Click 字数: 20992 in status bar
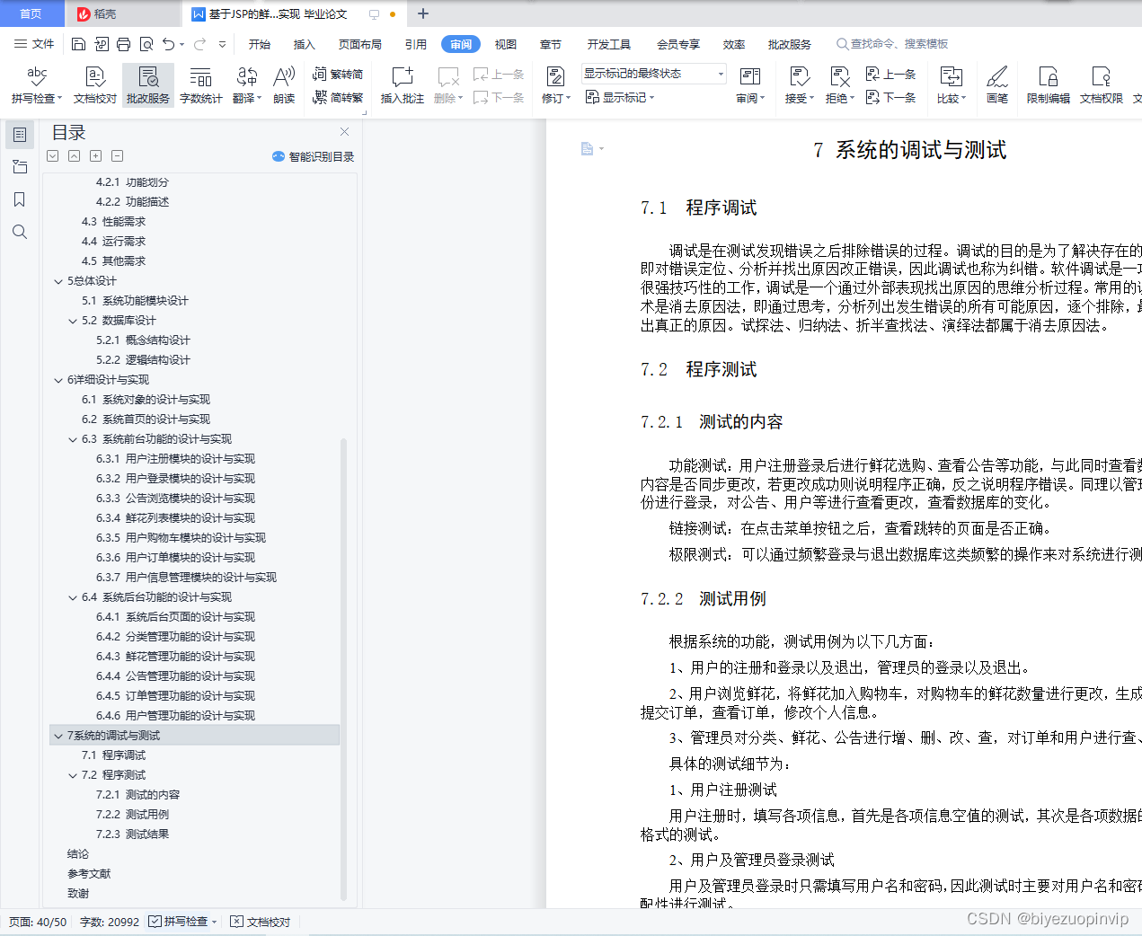Viewport: 1142px width, 936px height. (110, 922)
